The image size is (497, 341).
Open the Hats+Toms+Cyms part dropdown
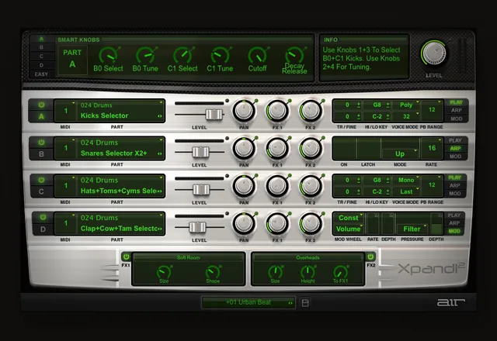pos(120,186)
